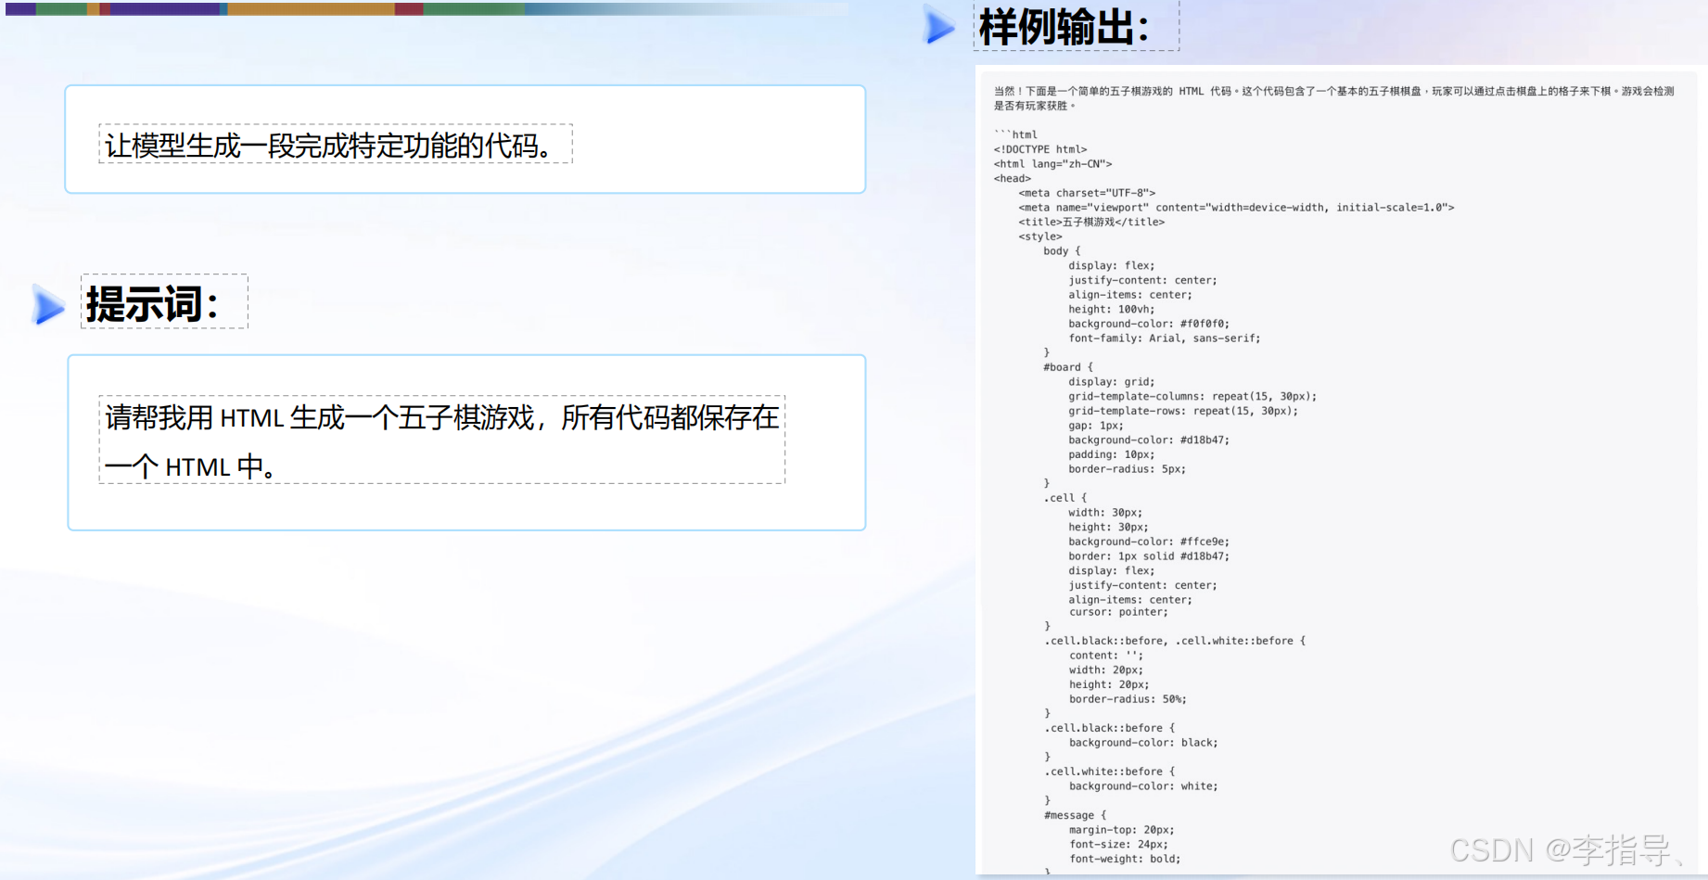Click the <head> tag line
This screenshot has height=880, width=1708.
[1012, 179]
